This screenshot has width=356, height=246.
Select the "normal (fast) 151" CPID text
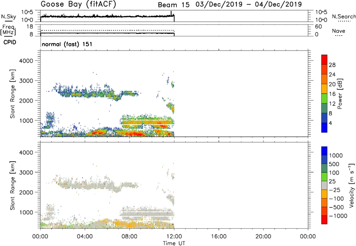(67, 44)
